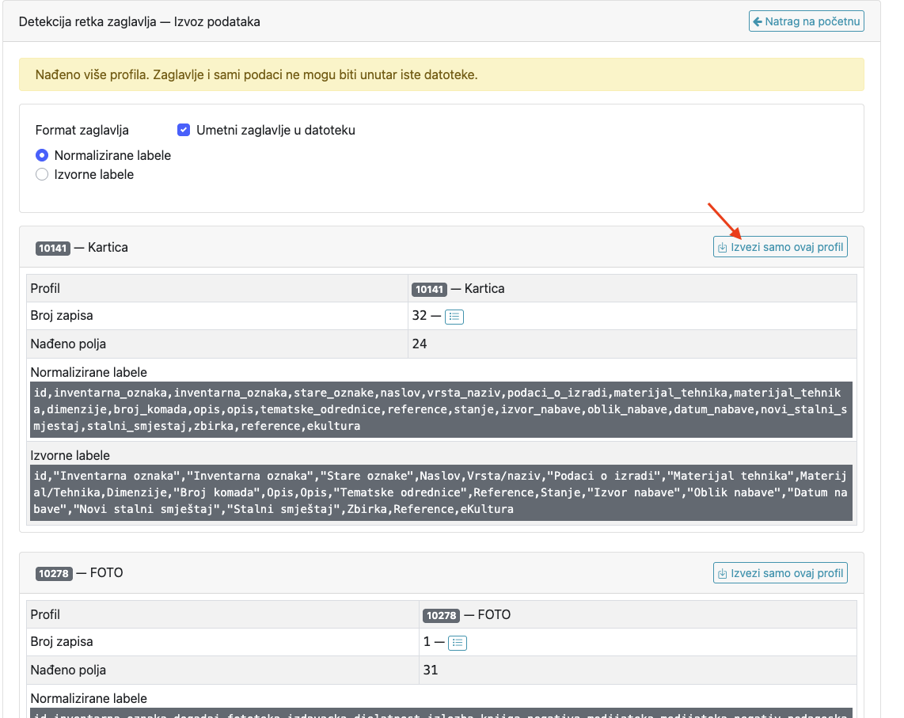Click the 10278 badge in FOTO header

54,574
